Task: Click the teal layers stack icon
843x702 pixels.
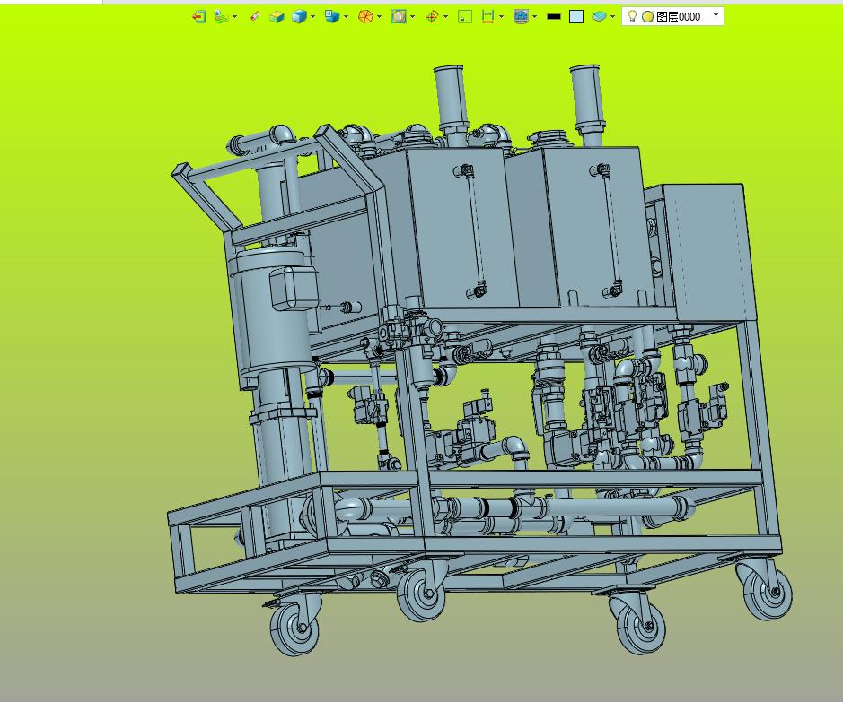Action: (599, 17)
